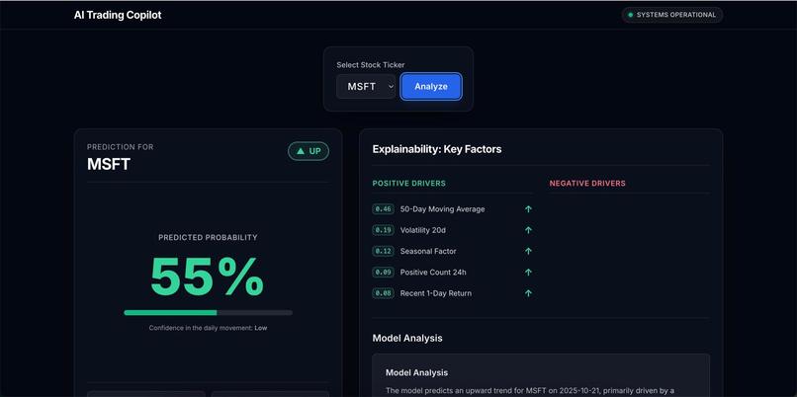Click the AI Trading Copilot title
Image resolution: width=797 pixels, height=397 pixels.
[118, 15]
